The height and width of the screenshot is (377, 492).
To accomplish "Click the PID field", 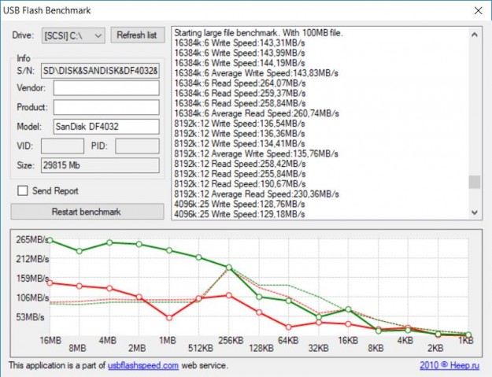I will coord(137,146).
